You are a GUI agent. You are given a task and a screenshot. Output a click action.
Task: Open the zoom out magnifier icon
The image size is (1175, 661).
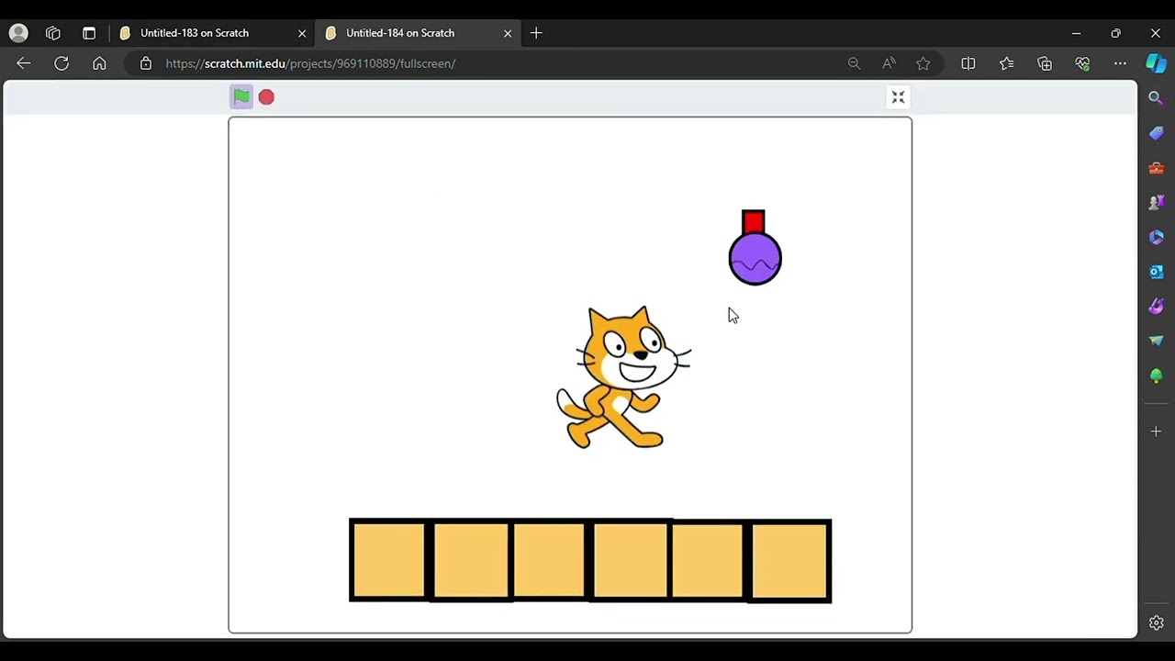(854, 63)
